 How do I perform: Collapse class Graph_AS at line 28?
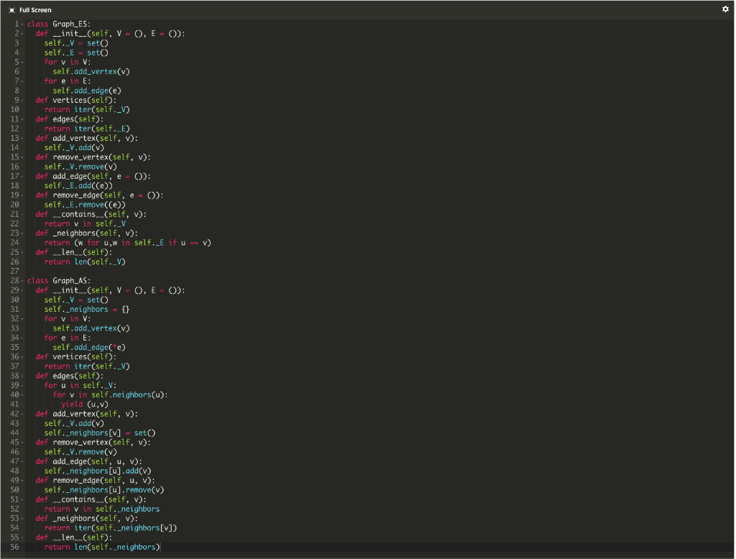pos(22,281)
